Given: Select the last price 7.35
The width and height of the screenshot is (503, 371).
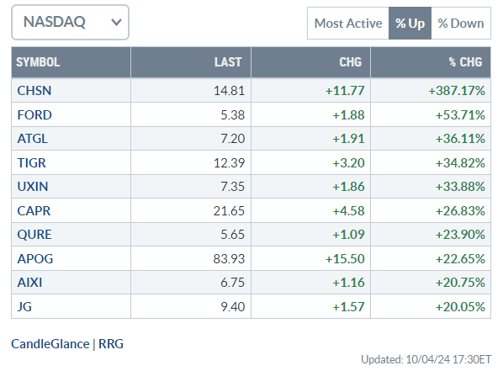Looking at the screenshot, I should [x=232, y=187].
